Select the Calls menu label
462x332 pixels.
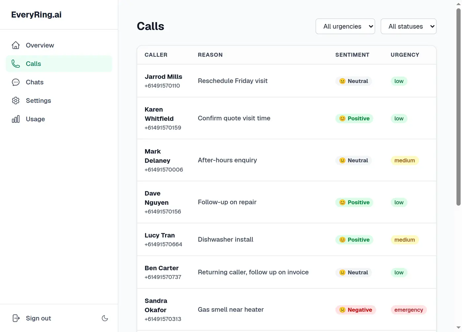(33, 64)
